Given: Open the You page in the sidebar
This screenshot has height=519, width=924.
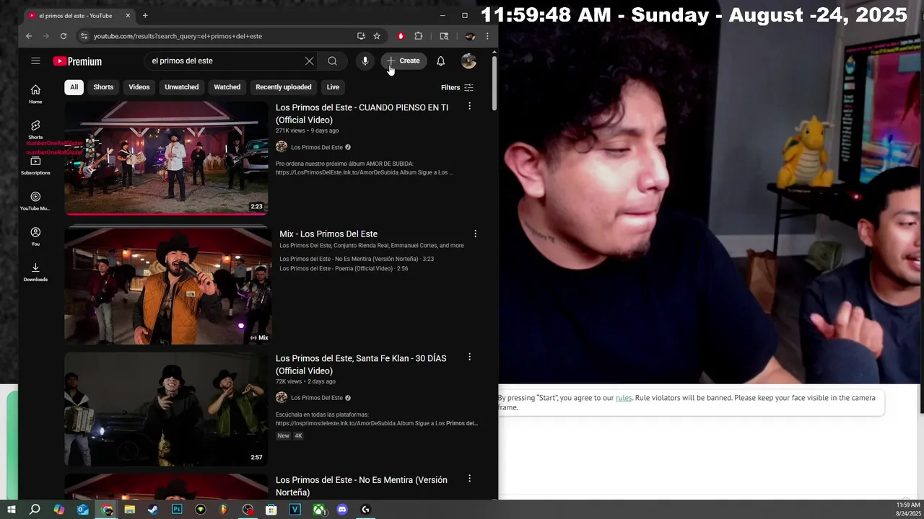Looking at the screenshot, I should click(x=35, y=236).
